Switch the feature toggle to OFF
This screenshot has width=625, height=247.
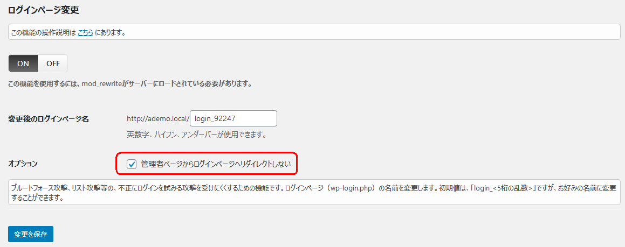pyautogui.click(x=53, y=63)
